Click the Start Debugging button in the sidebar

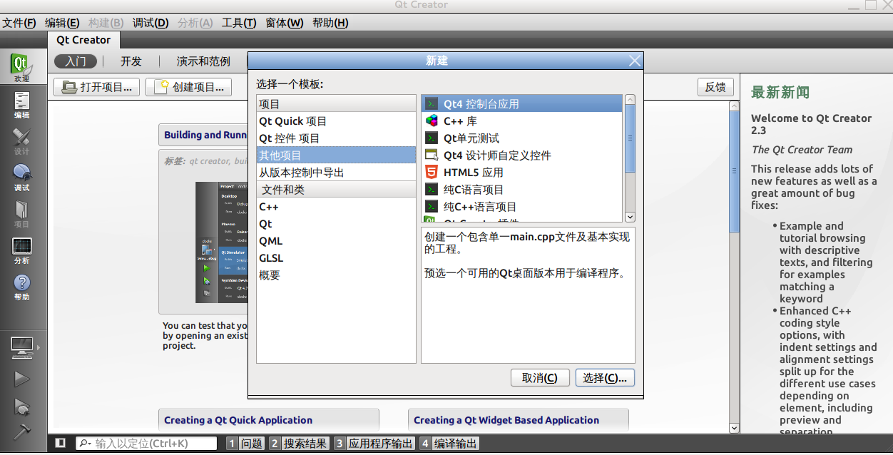22,407
